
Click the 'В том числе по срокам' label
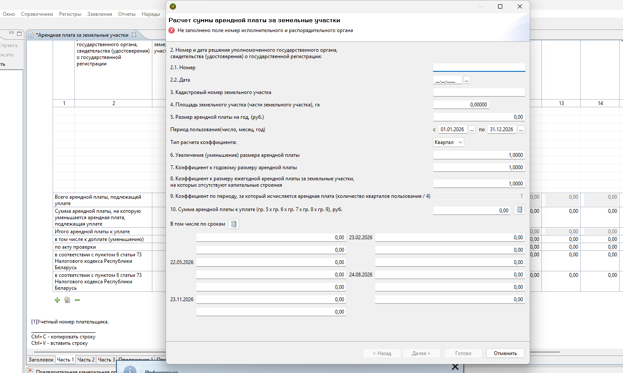(198, 224)
